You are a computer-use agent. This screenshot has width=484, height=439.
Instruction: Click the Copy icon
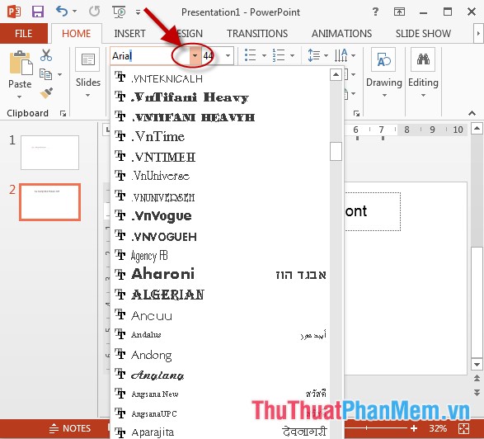point(45,74)
